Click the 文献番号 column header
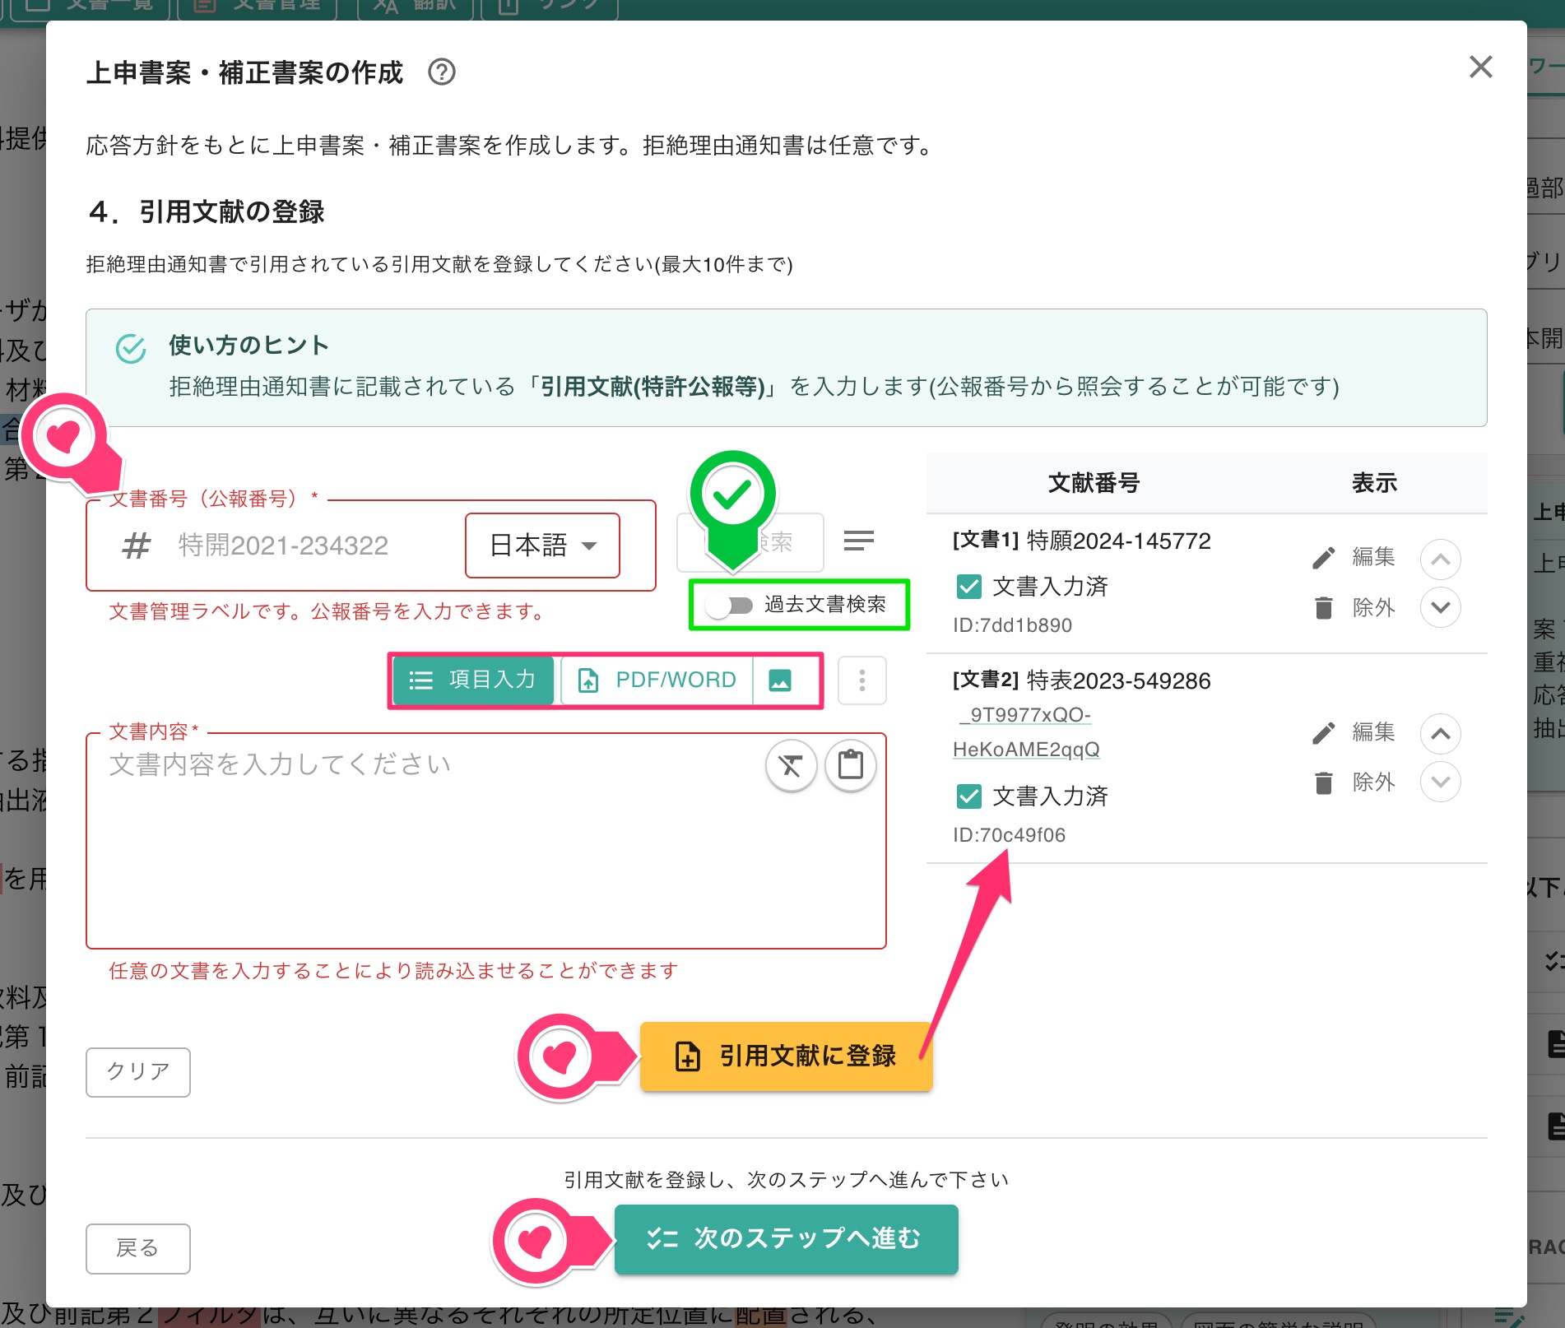Screen dimensions: 1565x1328 coord(1094,483)
